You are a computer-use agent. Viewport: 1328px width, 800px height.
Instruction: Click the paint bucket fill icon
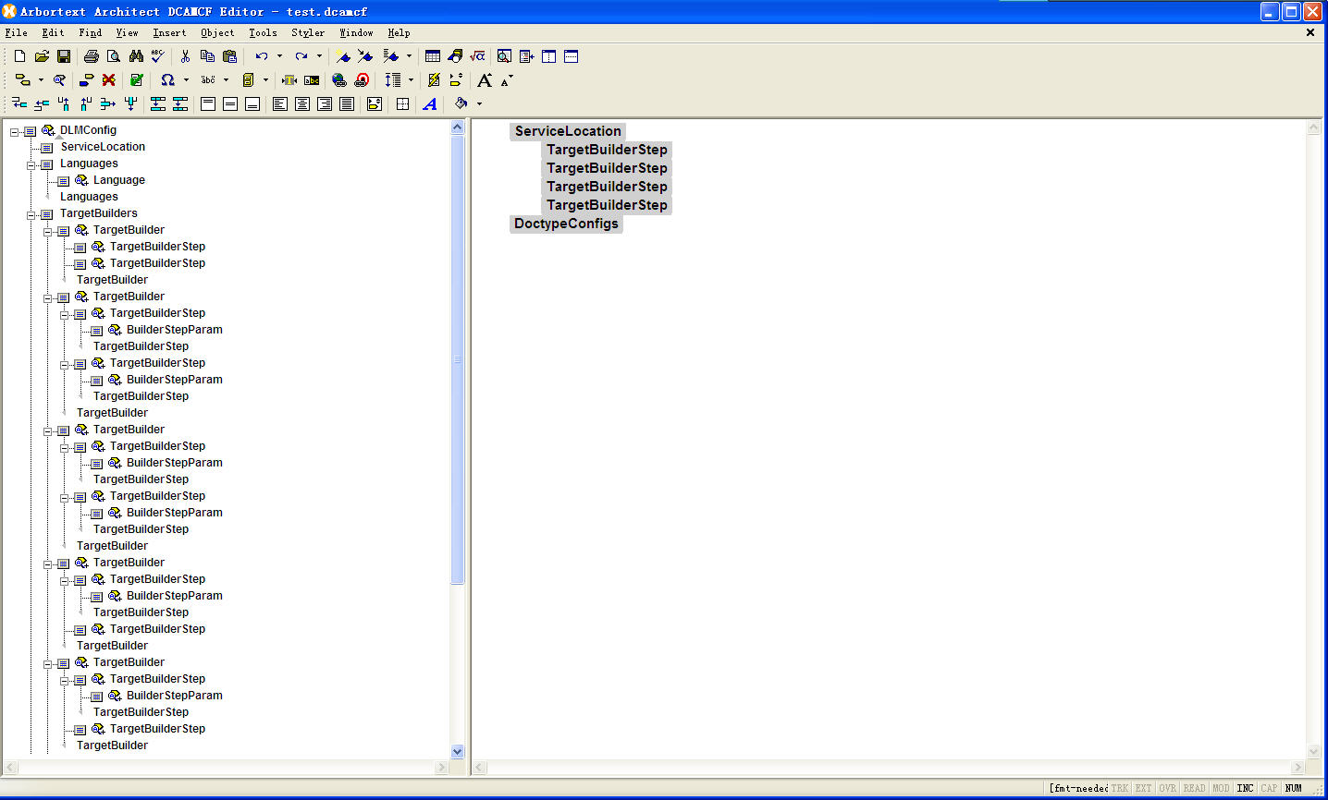click(x=461, y=103)
